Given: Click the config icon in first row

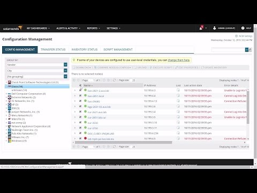Looking at the screenshot, I should [178, 90].
